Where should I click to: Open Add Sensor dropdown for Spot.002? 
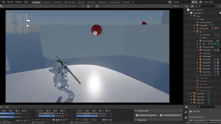(x=21, y=113)
